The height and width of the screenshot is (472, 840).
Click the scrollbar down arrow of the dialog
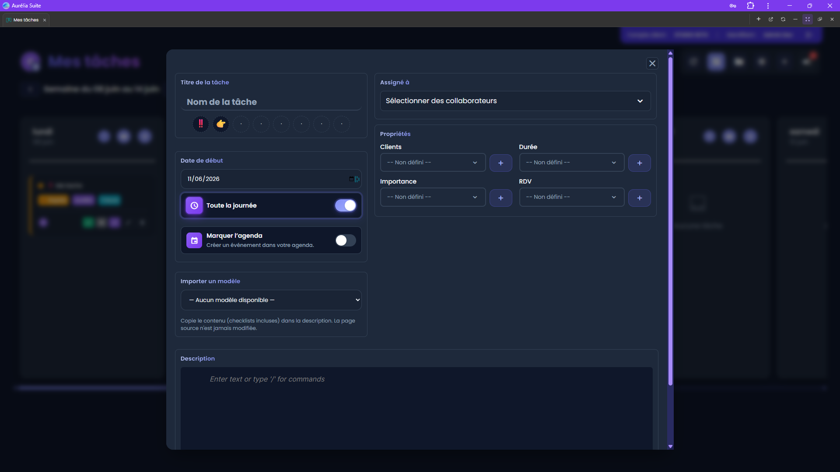pyautogui.click(x=670, y=447)
